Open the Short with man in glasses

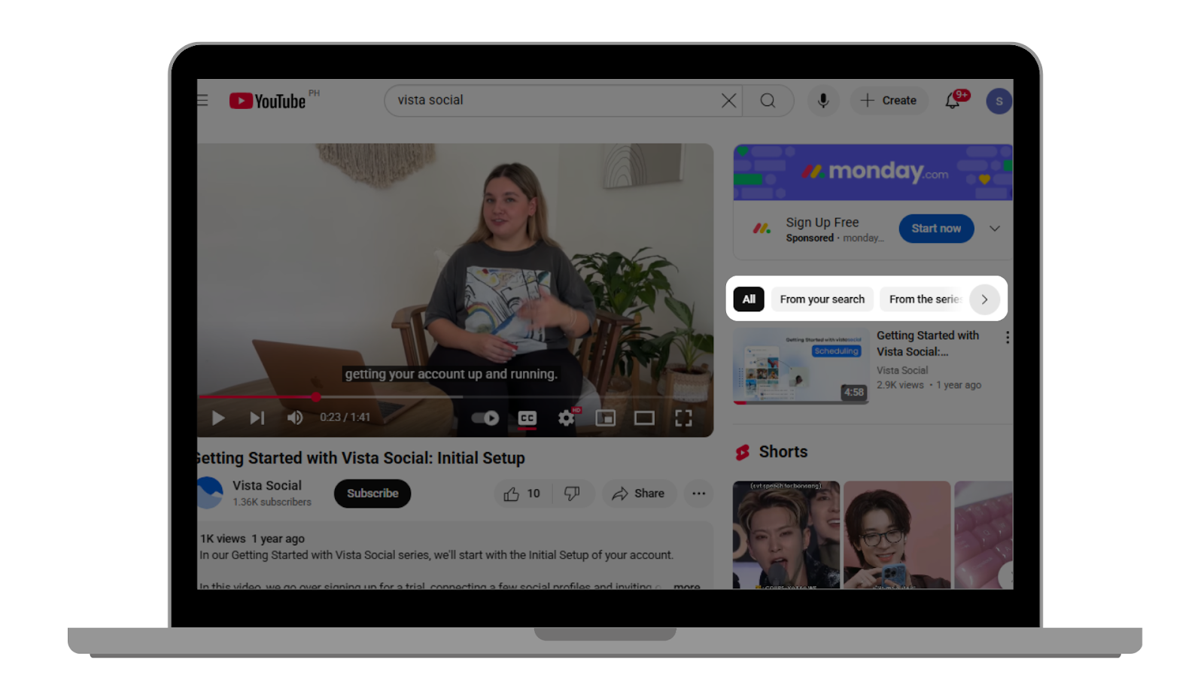click(x=897, y=535)
